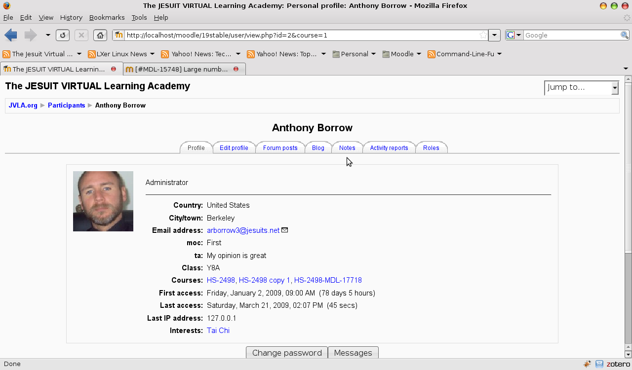Open the Moodle bookmarks folder
632x370 pixels.
point(401,54)
